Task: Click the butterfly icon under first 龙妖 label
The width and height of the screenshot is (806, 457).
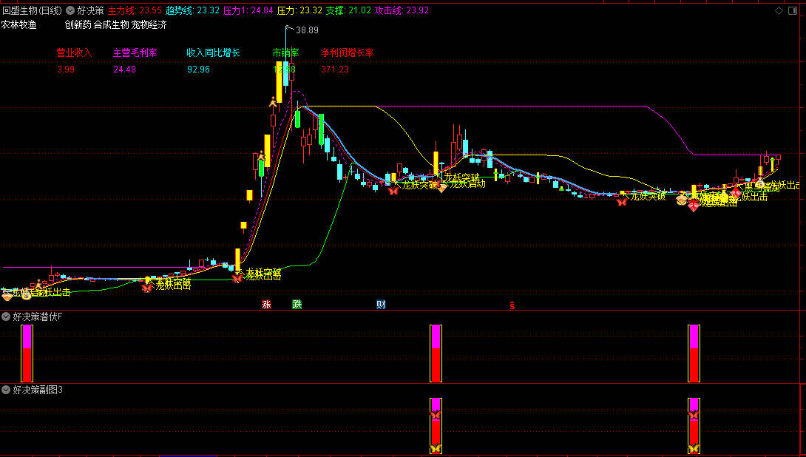Action: pos(147,288)
